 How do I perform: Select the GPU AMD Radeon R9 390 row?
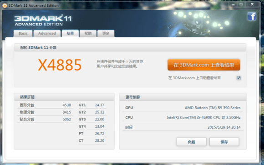183,108
